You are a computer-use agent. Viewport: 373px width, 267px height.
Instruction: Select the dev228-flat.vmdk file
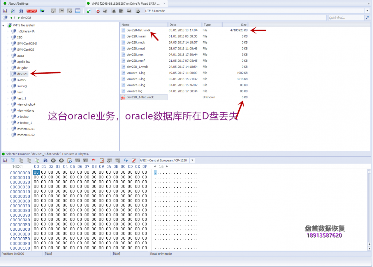138,30
